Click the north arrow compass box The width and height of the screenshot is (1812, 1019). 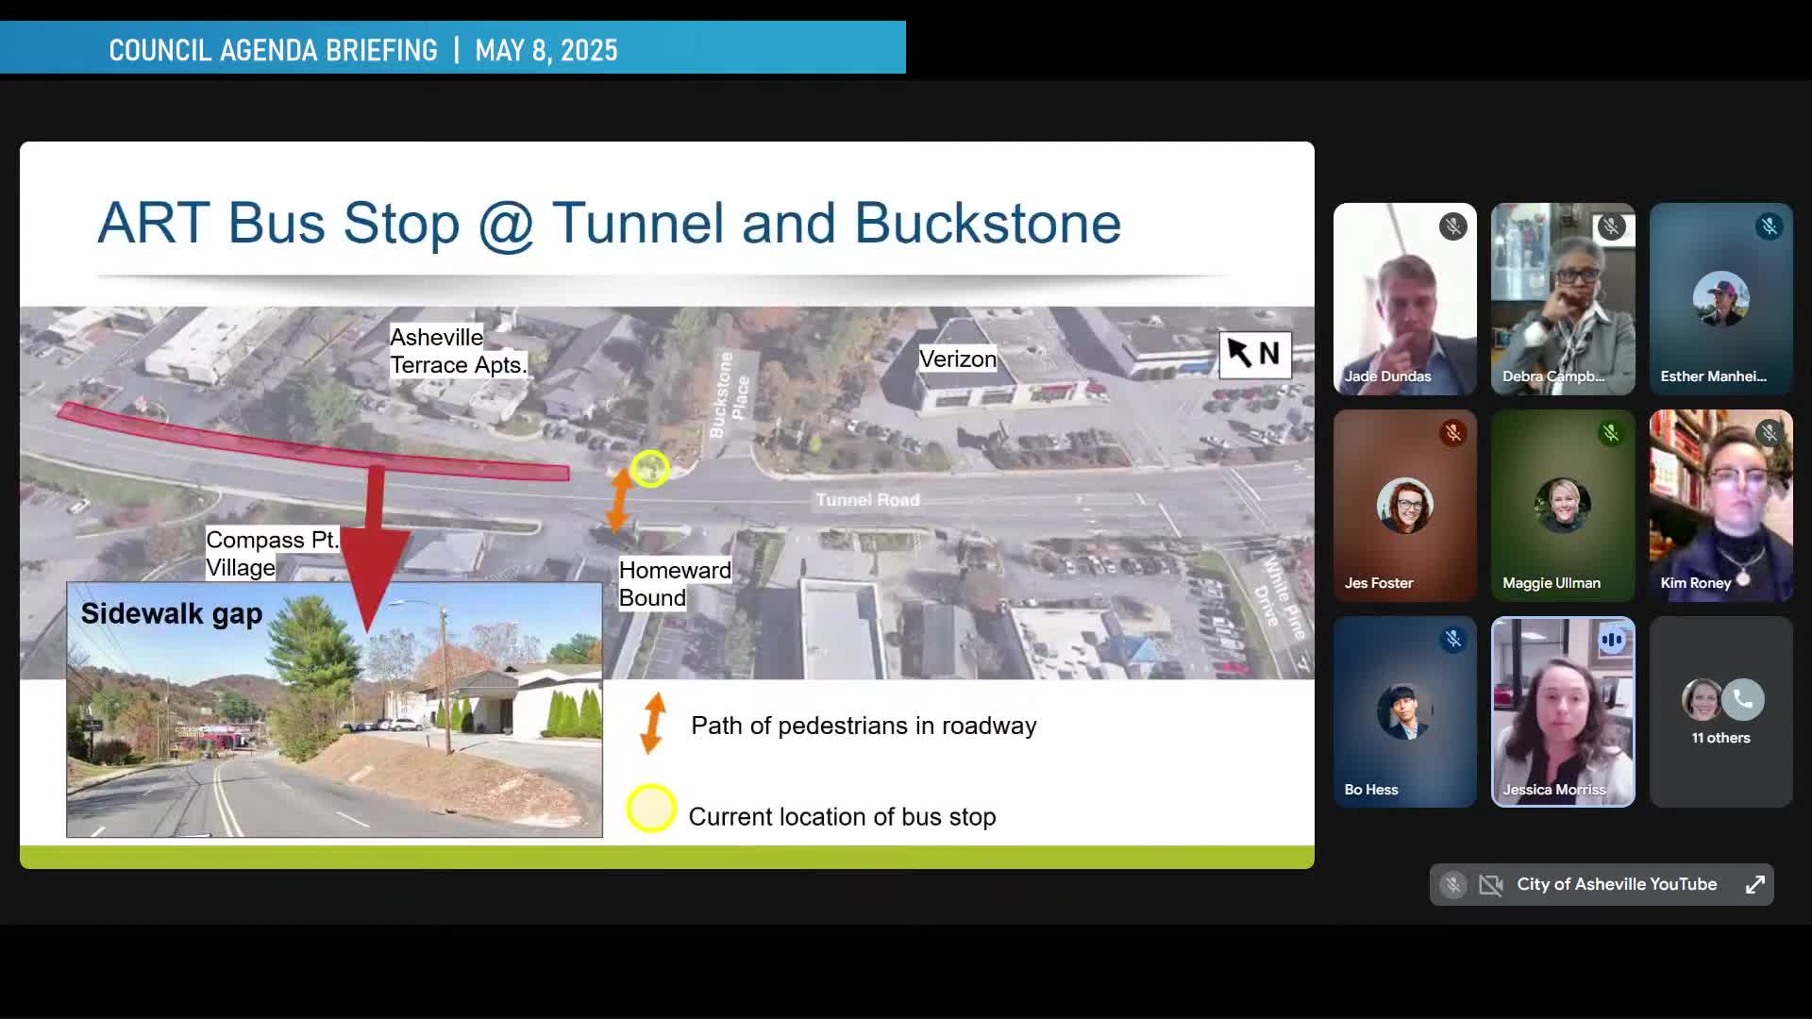coord(1254,355)
